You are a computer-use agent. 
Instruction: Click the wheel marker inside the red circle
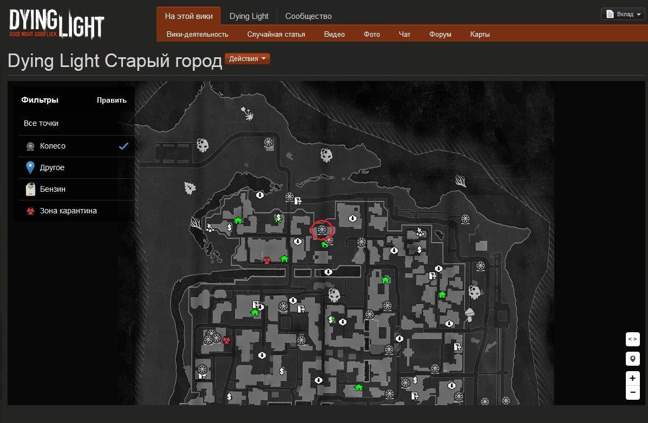[x=322, y=230]
